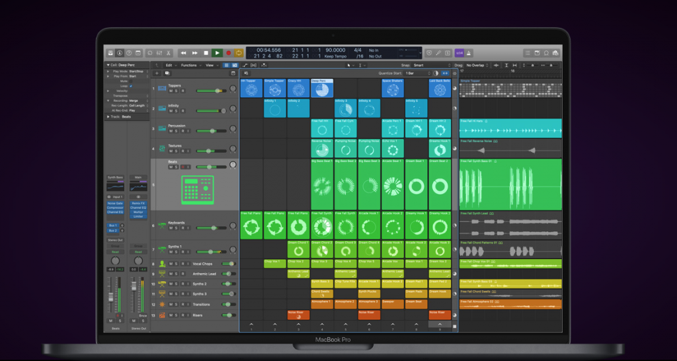Toggle the Loop checkbox in Cell inspector
This screenshot has height=361, width=677.
coord(132,86)
